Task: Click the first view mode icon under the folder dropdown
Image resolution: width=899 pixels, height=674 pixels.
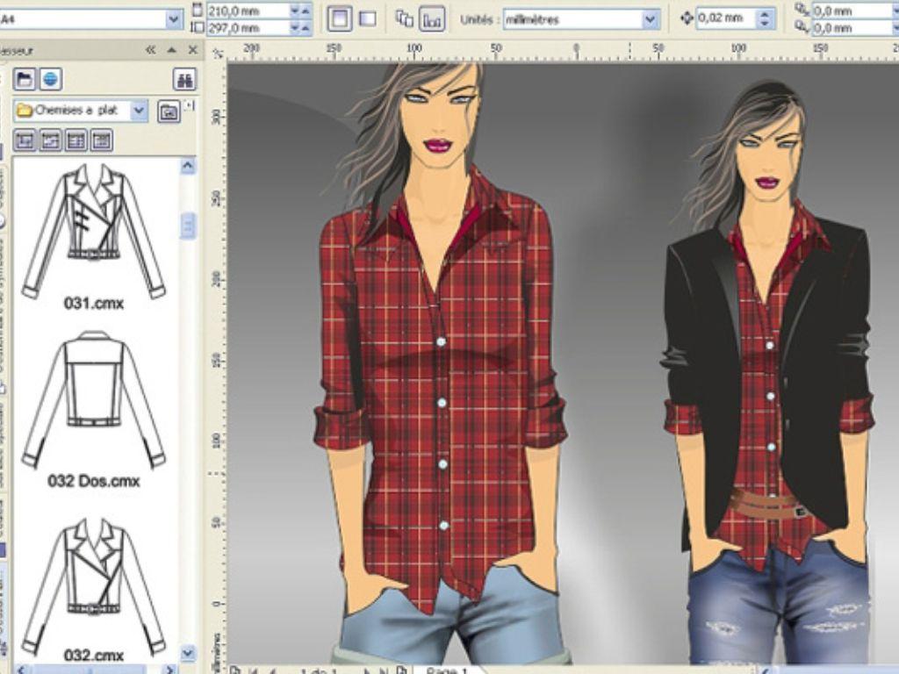Action: coord(25,140)
